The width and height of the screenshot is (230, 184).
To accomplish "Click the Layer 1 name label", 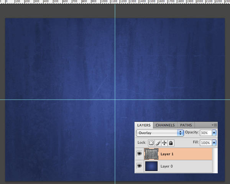I will click(167, 154).
